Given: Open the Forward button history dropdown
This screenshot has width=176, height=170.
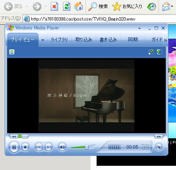Looking at the screenshot, I should [x=45, y=6].
